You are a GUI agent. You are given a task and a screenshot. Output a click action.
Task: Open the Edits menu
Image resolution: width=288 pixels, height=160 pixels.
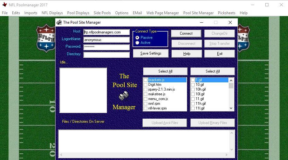tap(16, 13)
